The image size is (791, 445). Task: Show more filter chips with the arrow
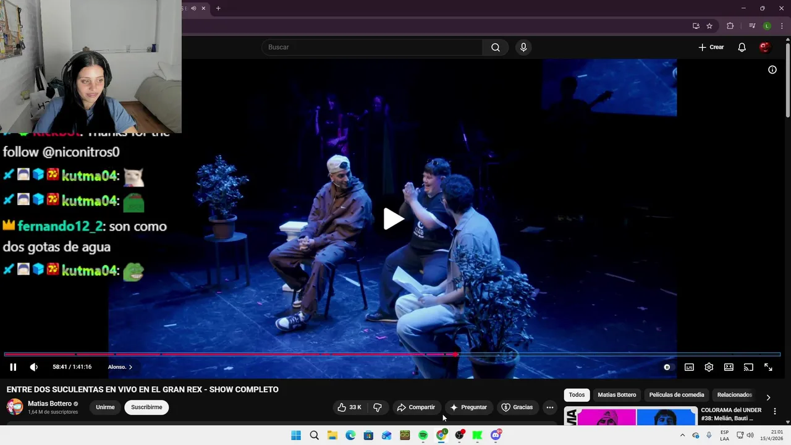pos(768,397)
